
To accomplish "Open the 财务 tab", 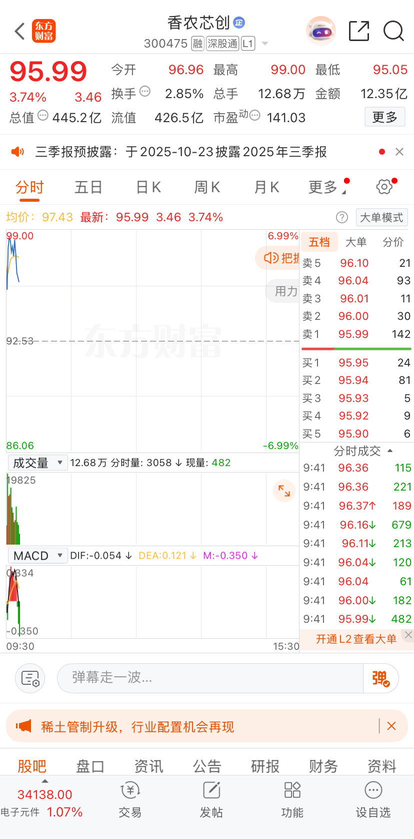I will (323, 766).
